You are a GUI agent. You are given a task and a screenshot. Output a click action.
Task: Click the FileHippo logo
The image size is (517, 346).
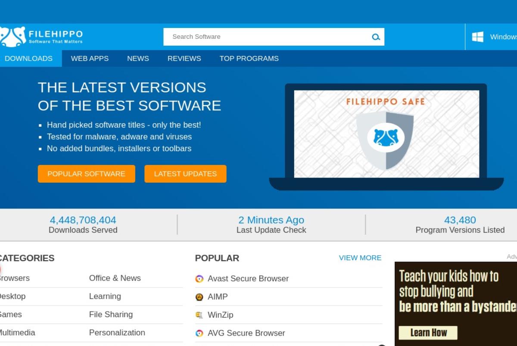coord(41,37)
